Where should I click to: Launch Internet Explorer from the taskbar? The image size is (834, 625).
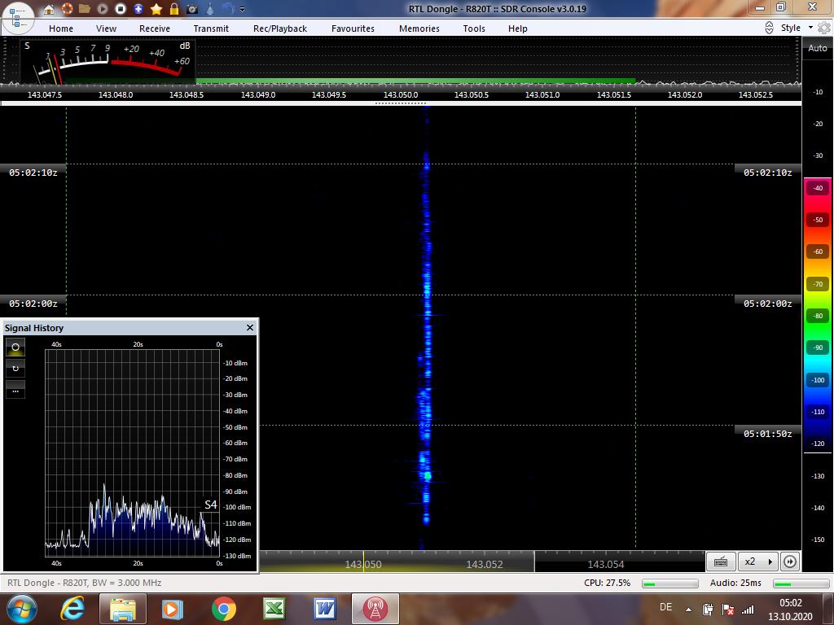tap(72, 609)
